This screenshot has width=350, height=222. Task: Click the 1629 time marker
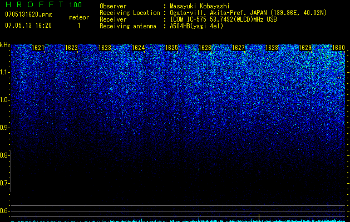[x=305, y=48]
